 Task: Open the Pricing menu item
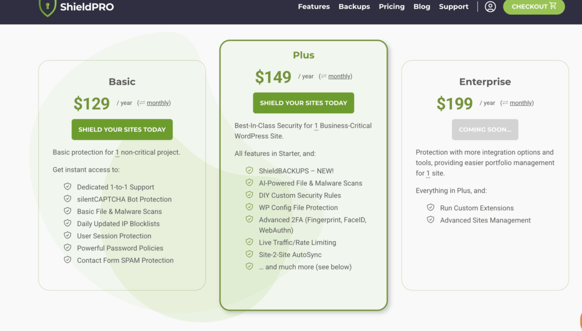(x=392, y=6)
